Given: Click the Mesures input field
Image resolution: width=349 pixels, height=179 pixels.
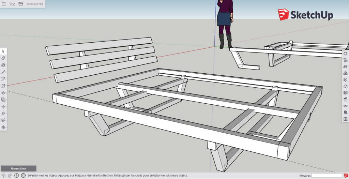Looking at the screenshot, I should pos(327,176).
